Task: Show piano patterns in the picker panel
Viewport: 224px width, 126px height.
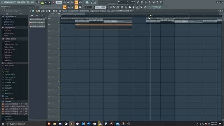Action: coord(32,15)
